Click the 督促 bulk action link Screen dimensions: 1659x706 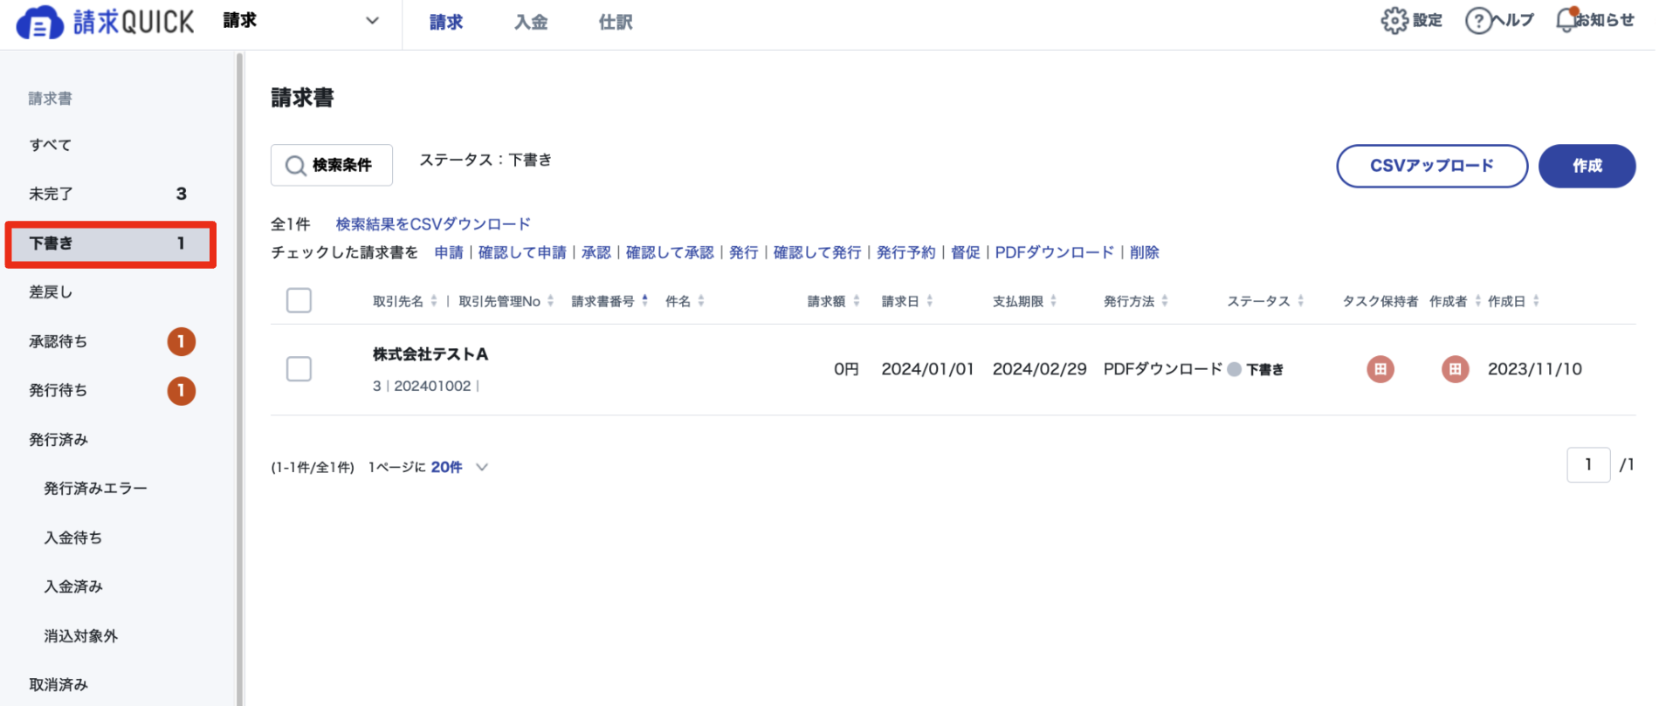click(x=966, y=252)
